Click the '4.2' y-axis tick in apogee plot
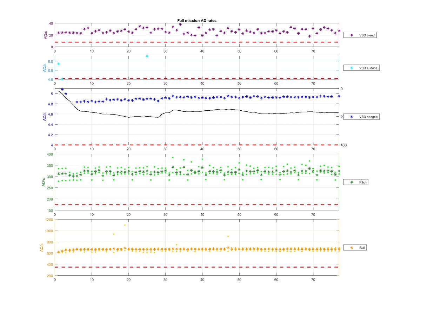Screen dimensions: 421x310 (51, 135)
